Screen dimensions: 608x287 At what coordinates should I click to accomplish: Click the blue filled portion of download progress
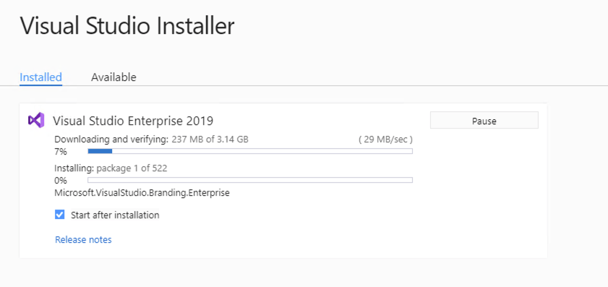click(100, 151)
